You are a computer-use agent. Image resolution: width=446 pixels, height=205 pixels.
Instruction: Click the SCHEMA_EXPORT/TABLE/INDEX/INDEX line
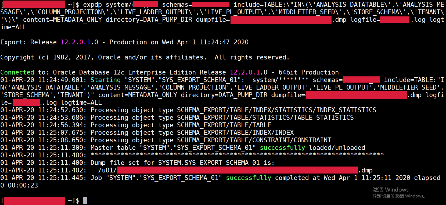(x=147, y=133)
